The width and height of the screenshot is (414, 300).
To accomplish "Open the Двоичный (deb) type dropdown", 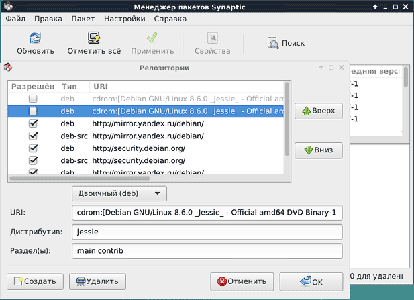I will 119,193.
